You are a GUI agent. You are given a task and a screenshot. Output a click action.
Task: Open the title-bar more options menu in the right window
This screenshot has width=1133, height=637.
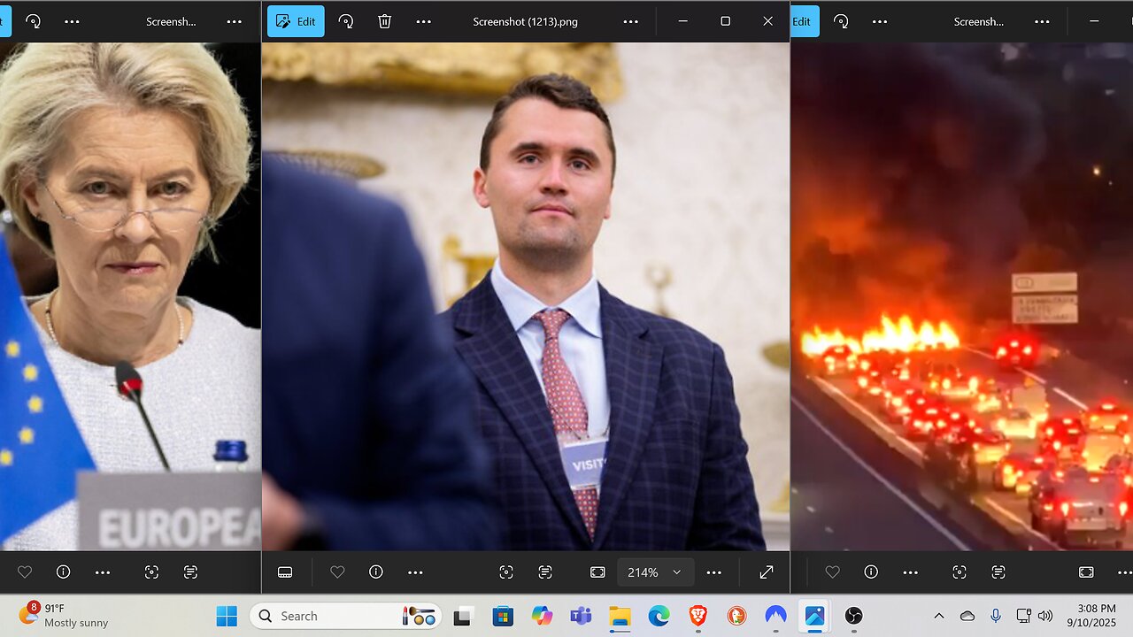tap(1042, 21)
